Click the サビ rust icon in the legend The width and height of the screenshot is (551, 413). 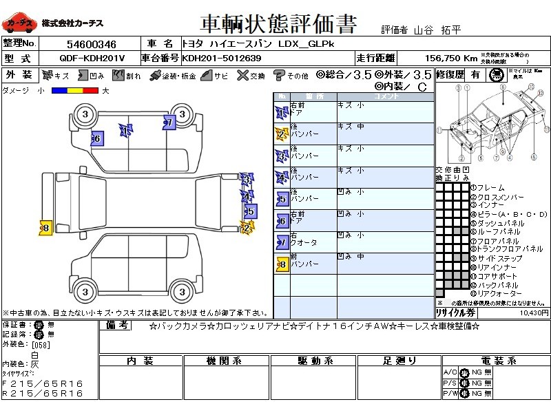[207, 76]
